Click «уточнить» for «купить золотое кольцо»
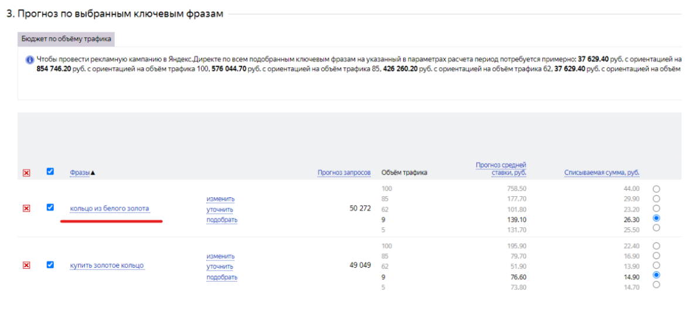The height and width of the screenshot is (311, 689). tap(220, 267)
